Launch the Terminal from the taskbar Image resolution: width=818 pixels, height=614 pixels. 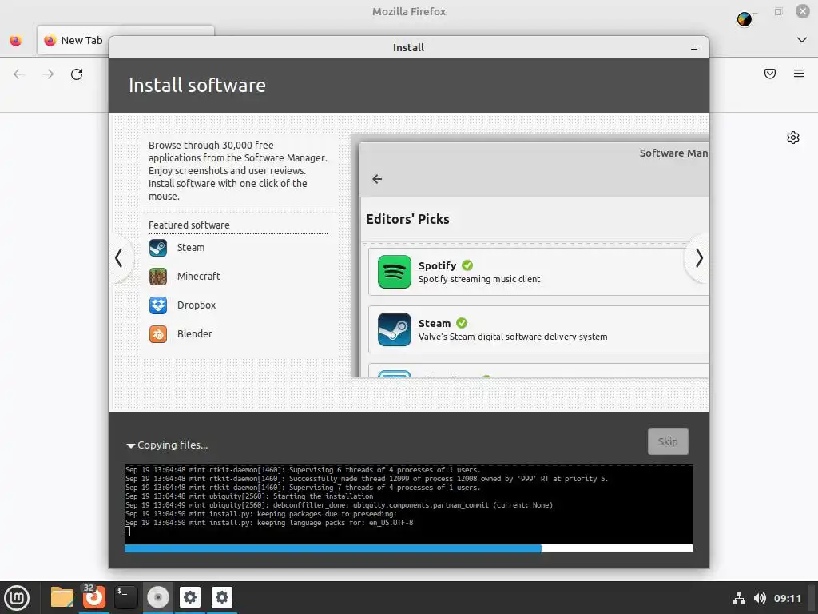[125, 597]
